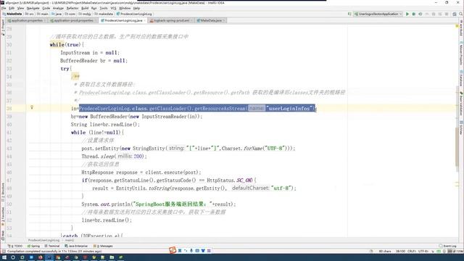Open the Favorites tool window on left sidebar
This screenshot has width=464, height=261.
3,216
